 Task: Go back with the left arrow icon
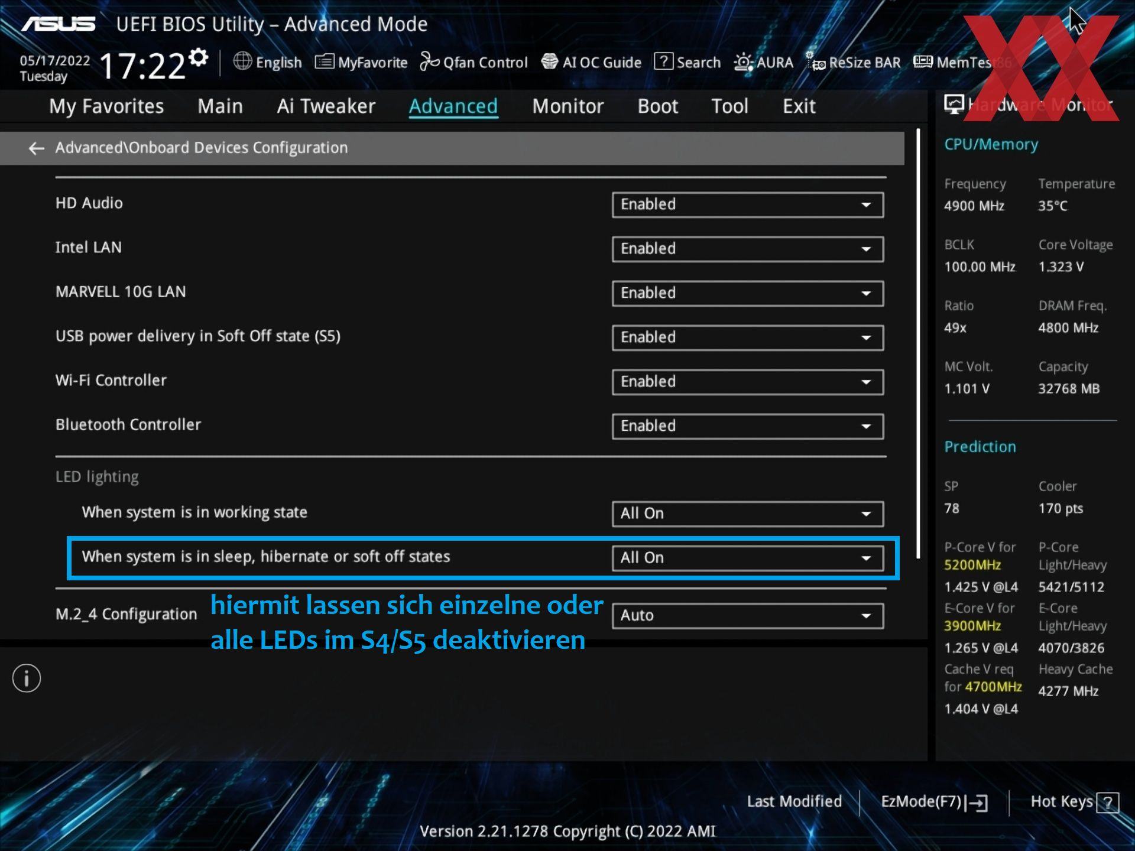click(37, 148)
